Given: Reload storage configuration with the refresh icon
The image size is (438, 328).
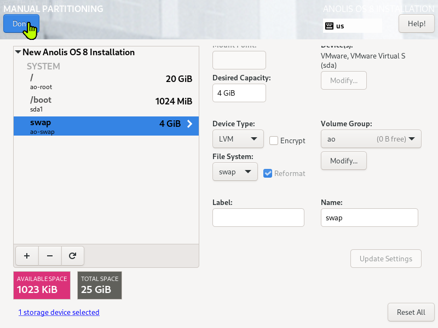Looking at the screenshot, I should point(73,256).
